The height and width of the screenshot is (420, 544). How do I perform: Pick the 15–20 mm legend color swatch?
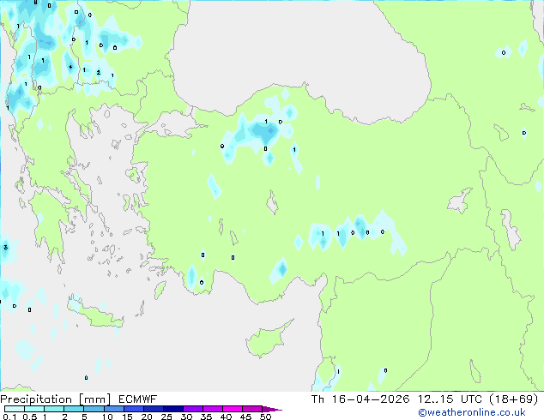point(134,409)
